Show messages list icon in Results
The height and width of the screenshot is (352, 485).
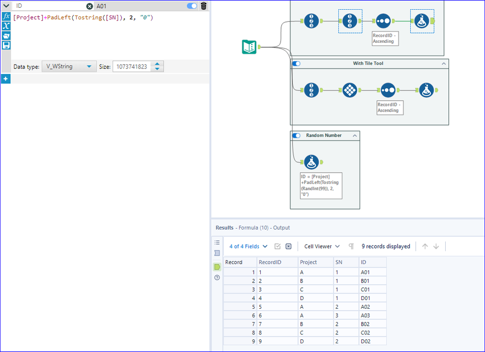(x=217, y=242)
